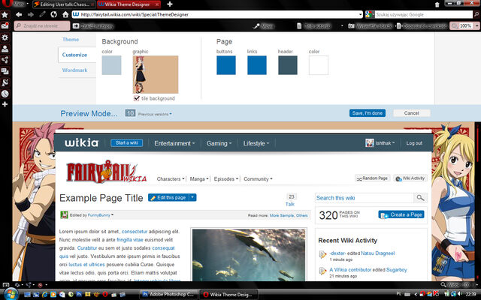Click the show images toolbar icon
481x300 pixels.
point(351,26)
